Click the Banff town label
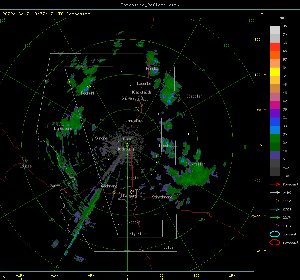Screen dimensions: 300x280 55,185
